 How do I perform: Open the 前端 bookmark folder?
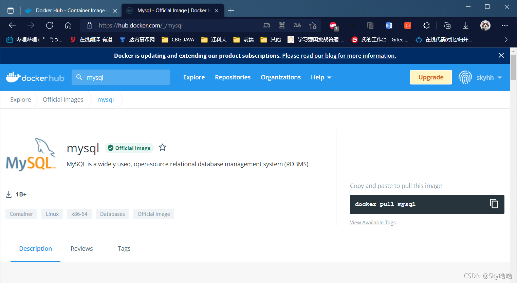coord(243,40)
